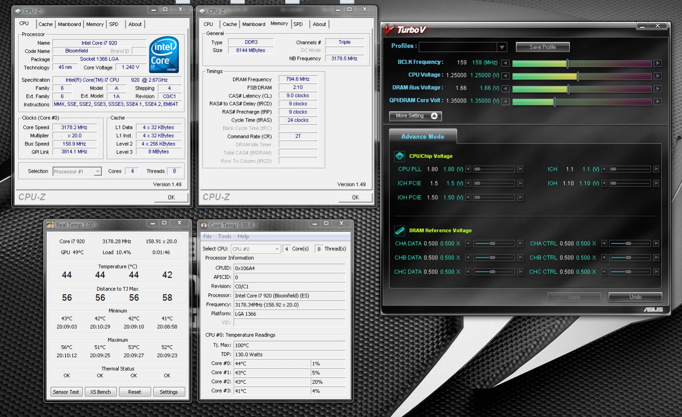Click BCLK Frequency decrease arrow in TurboV
This screenshot has width=682, height=417.
(x=505, y=63)
